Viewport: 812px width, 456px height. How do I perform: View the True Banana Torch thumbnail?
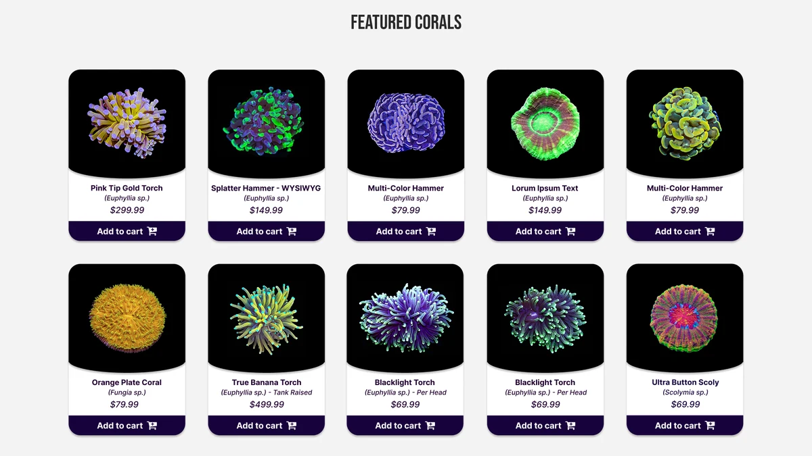266,318
